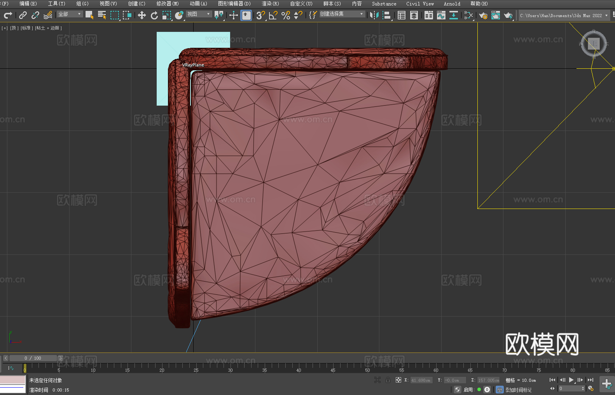The height and width of the screenshot is (395, 615).
Task: Toggle the Ribbon display icon
Action: (x=429, y=15)
